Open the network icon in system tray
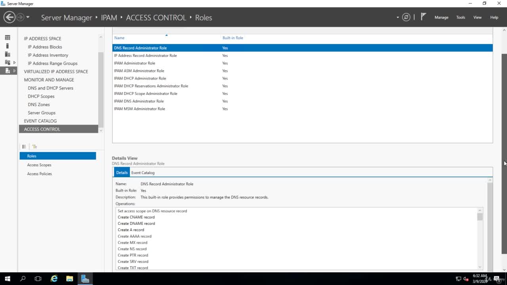Screen dimensions: 507x285 click(458, 279)
